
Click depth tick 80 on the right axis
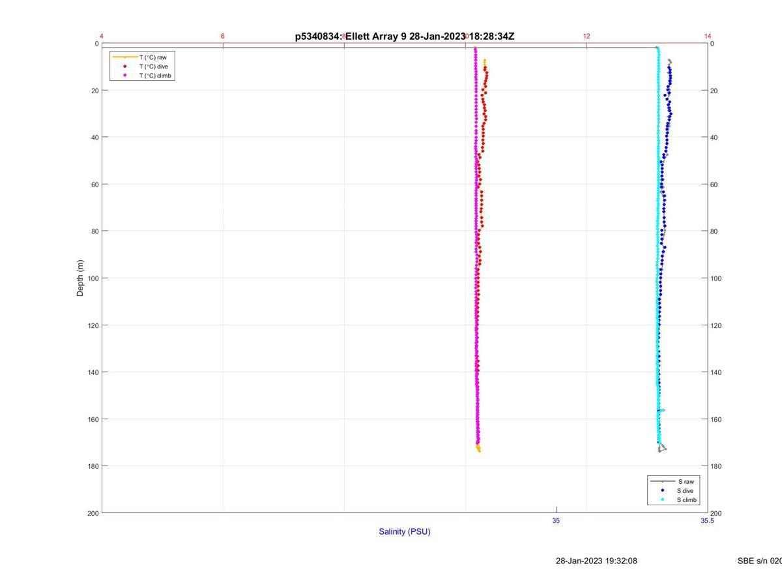(x=714, y=231)
